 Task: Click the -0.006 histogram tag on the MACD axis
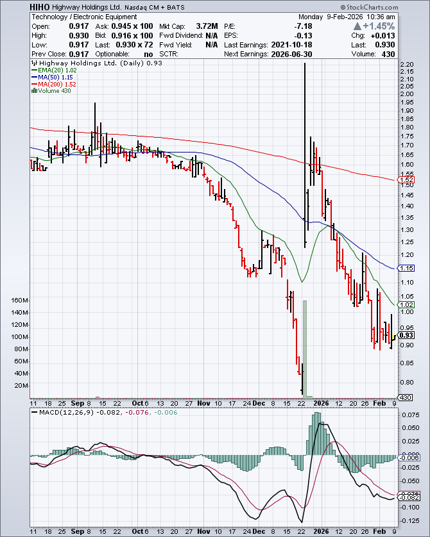[409, 458]
